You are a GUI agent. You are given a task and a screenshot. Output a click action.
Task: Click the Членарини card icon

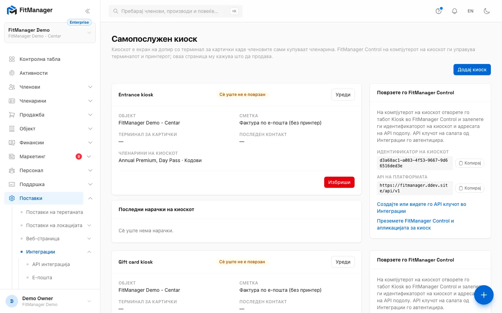click(12, 101)
